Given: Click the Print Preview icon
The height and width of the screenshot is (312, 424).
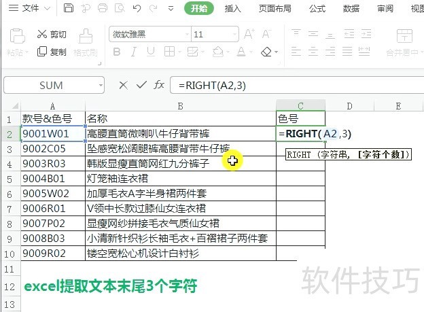Looking at the screenshot, I should 120,8.
